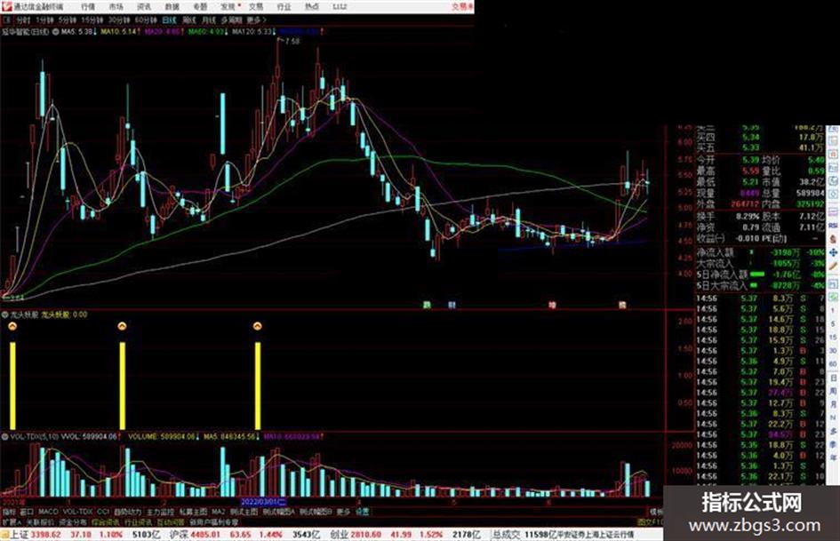
Task: Open the 热点 top menu item
Action: tap(312, 6)
